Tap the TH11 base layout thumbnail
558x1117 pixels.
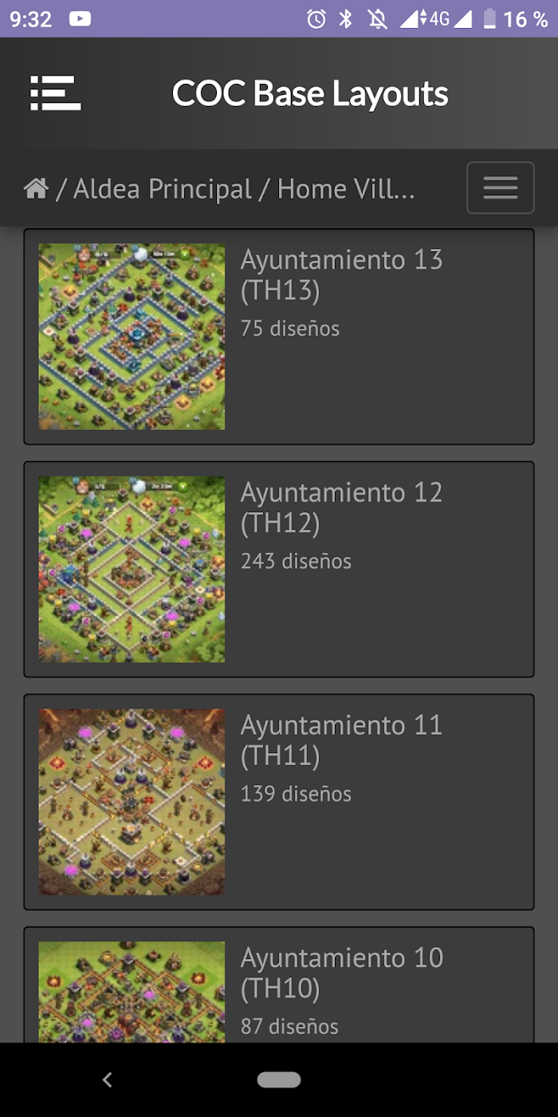[x=132, y=802]
